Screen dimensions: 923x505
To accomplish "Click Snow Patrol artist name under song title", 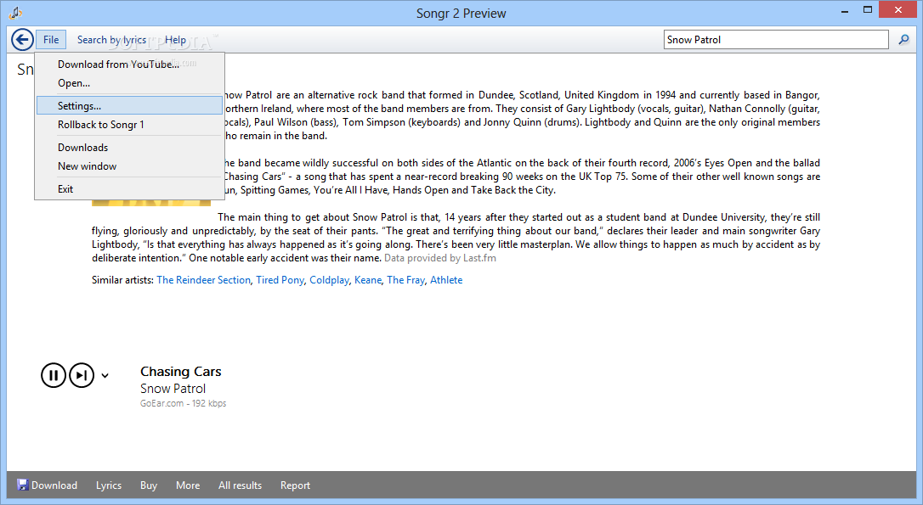I will 173,389.
